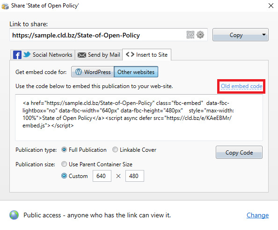Click 'Use the code below to embed' instruction text

(x=94, y=86)
